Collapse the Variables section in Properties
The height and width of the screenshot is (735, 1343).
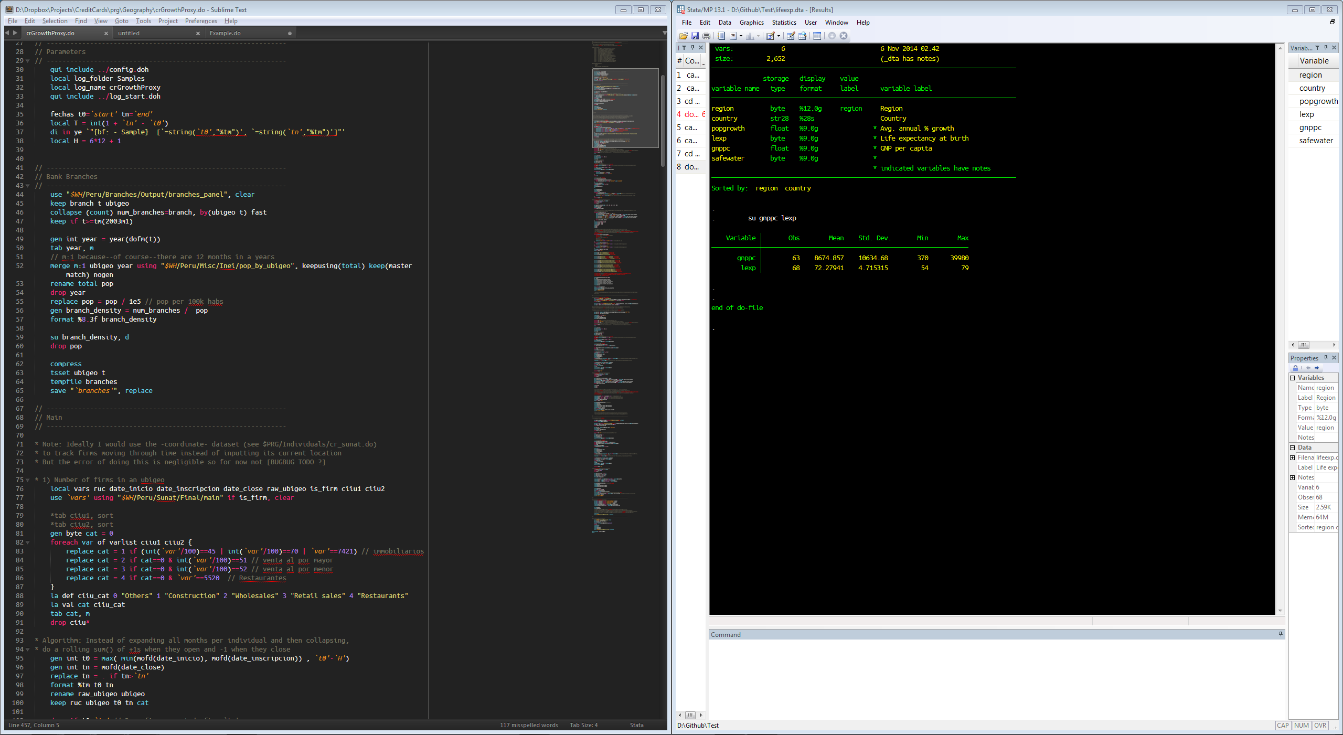pos(1293,378)
